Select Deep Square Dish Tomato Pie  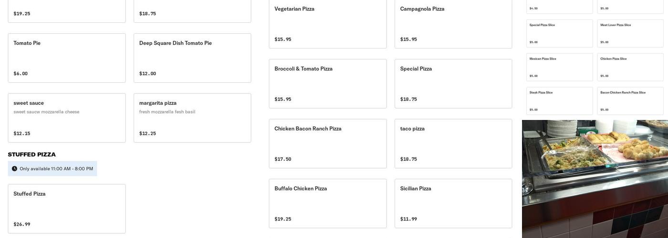click(192, 58)
